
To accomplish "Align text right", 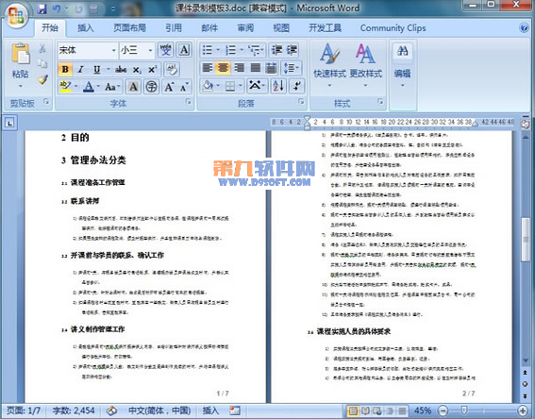I will pyautogui.click(x=239, y=68).
